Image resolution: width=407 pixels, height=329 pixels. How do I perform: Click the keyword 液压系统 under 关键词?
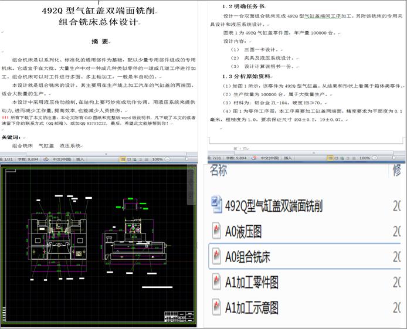(70, 145)
